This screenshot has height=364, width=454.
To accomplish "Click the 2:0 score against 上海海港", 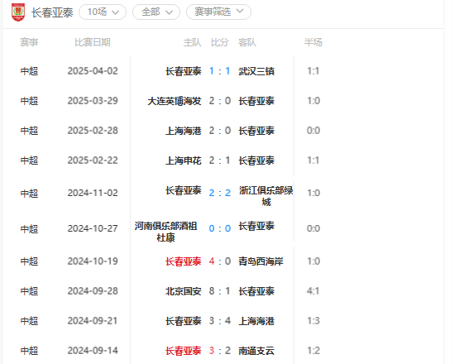I will click(x=220, y=131).
